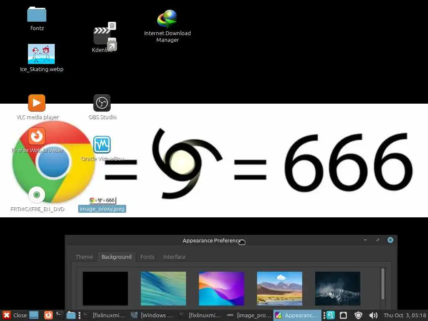The width and height of the screenshot is (428, 321).
Task: Choose the dark ocean wave wallpaper thumbnail
Action: [x=338, y=288]
